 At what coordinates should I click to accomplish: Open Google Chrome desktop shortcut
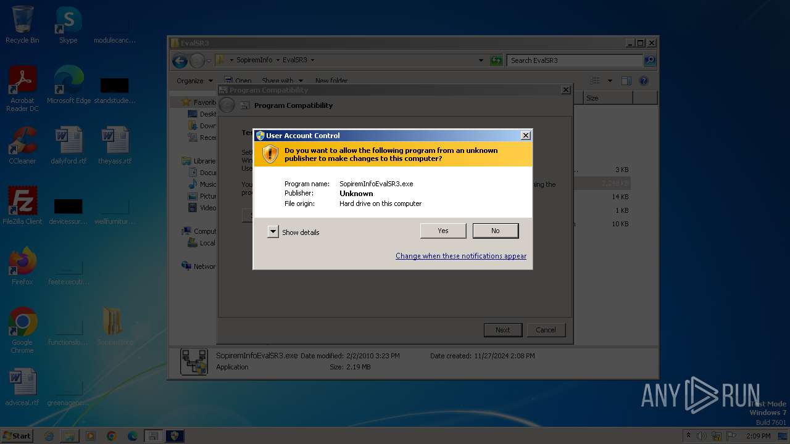(22, 331)
